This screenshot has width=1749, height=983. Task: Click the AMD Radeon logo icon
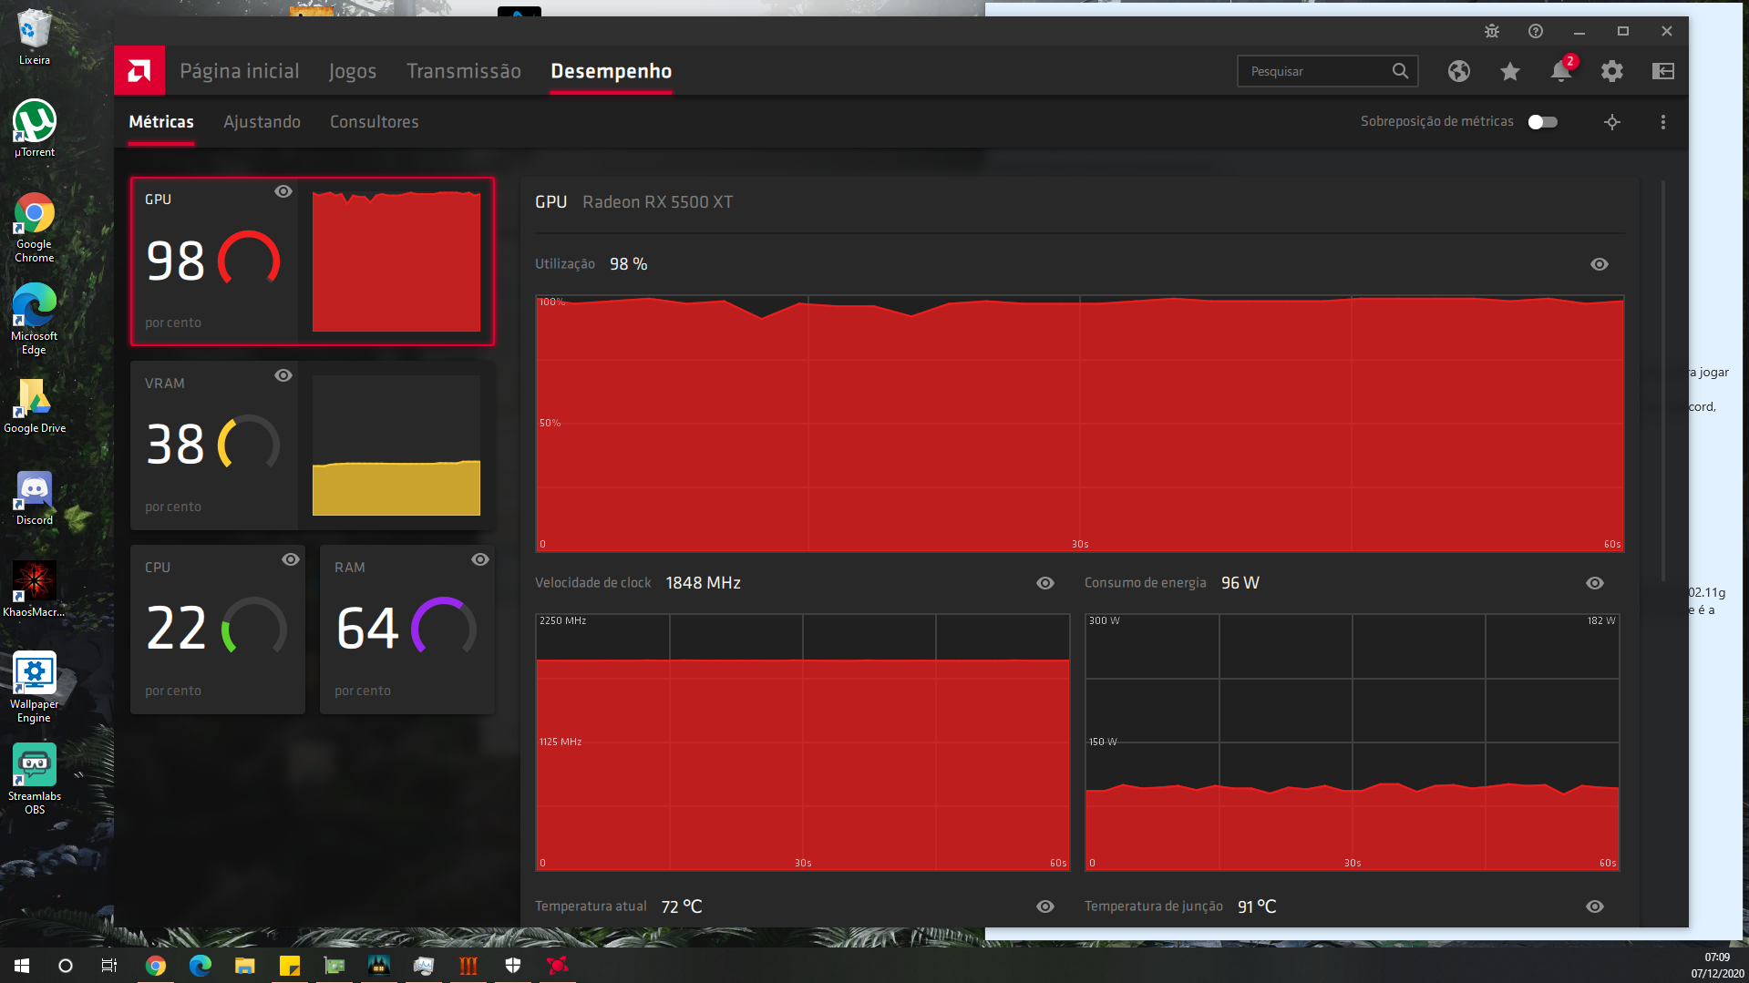pos(139,70)
